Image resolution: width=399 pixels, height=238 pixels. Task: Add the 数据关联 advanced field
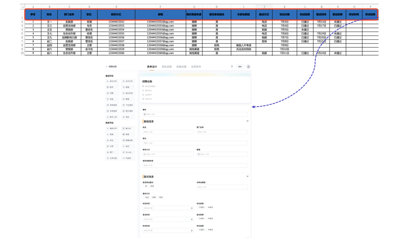click(128, 140)
